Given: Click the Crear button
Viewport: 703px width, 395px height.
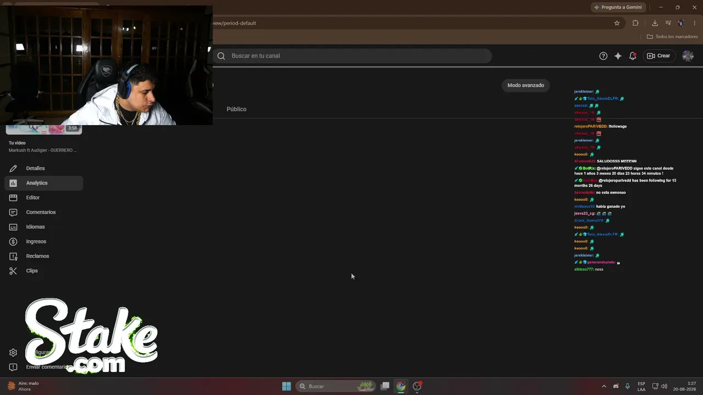Looking at the screenshot, I should click(659, 56).
